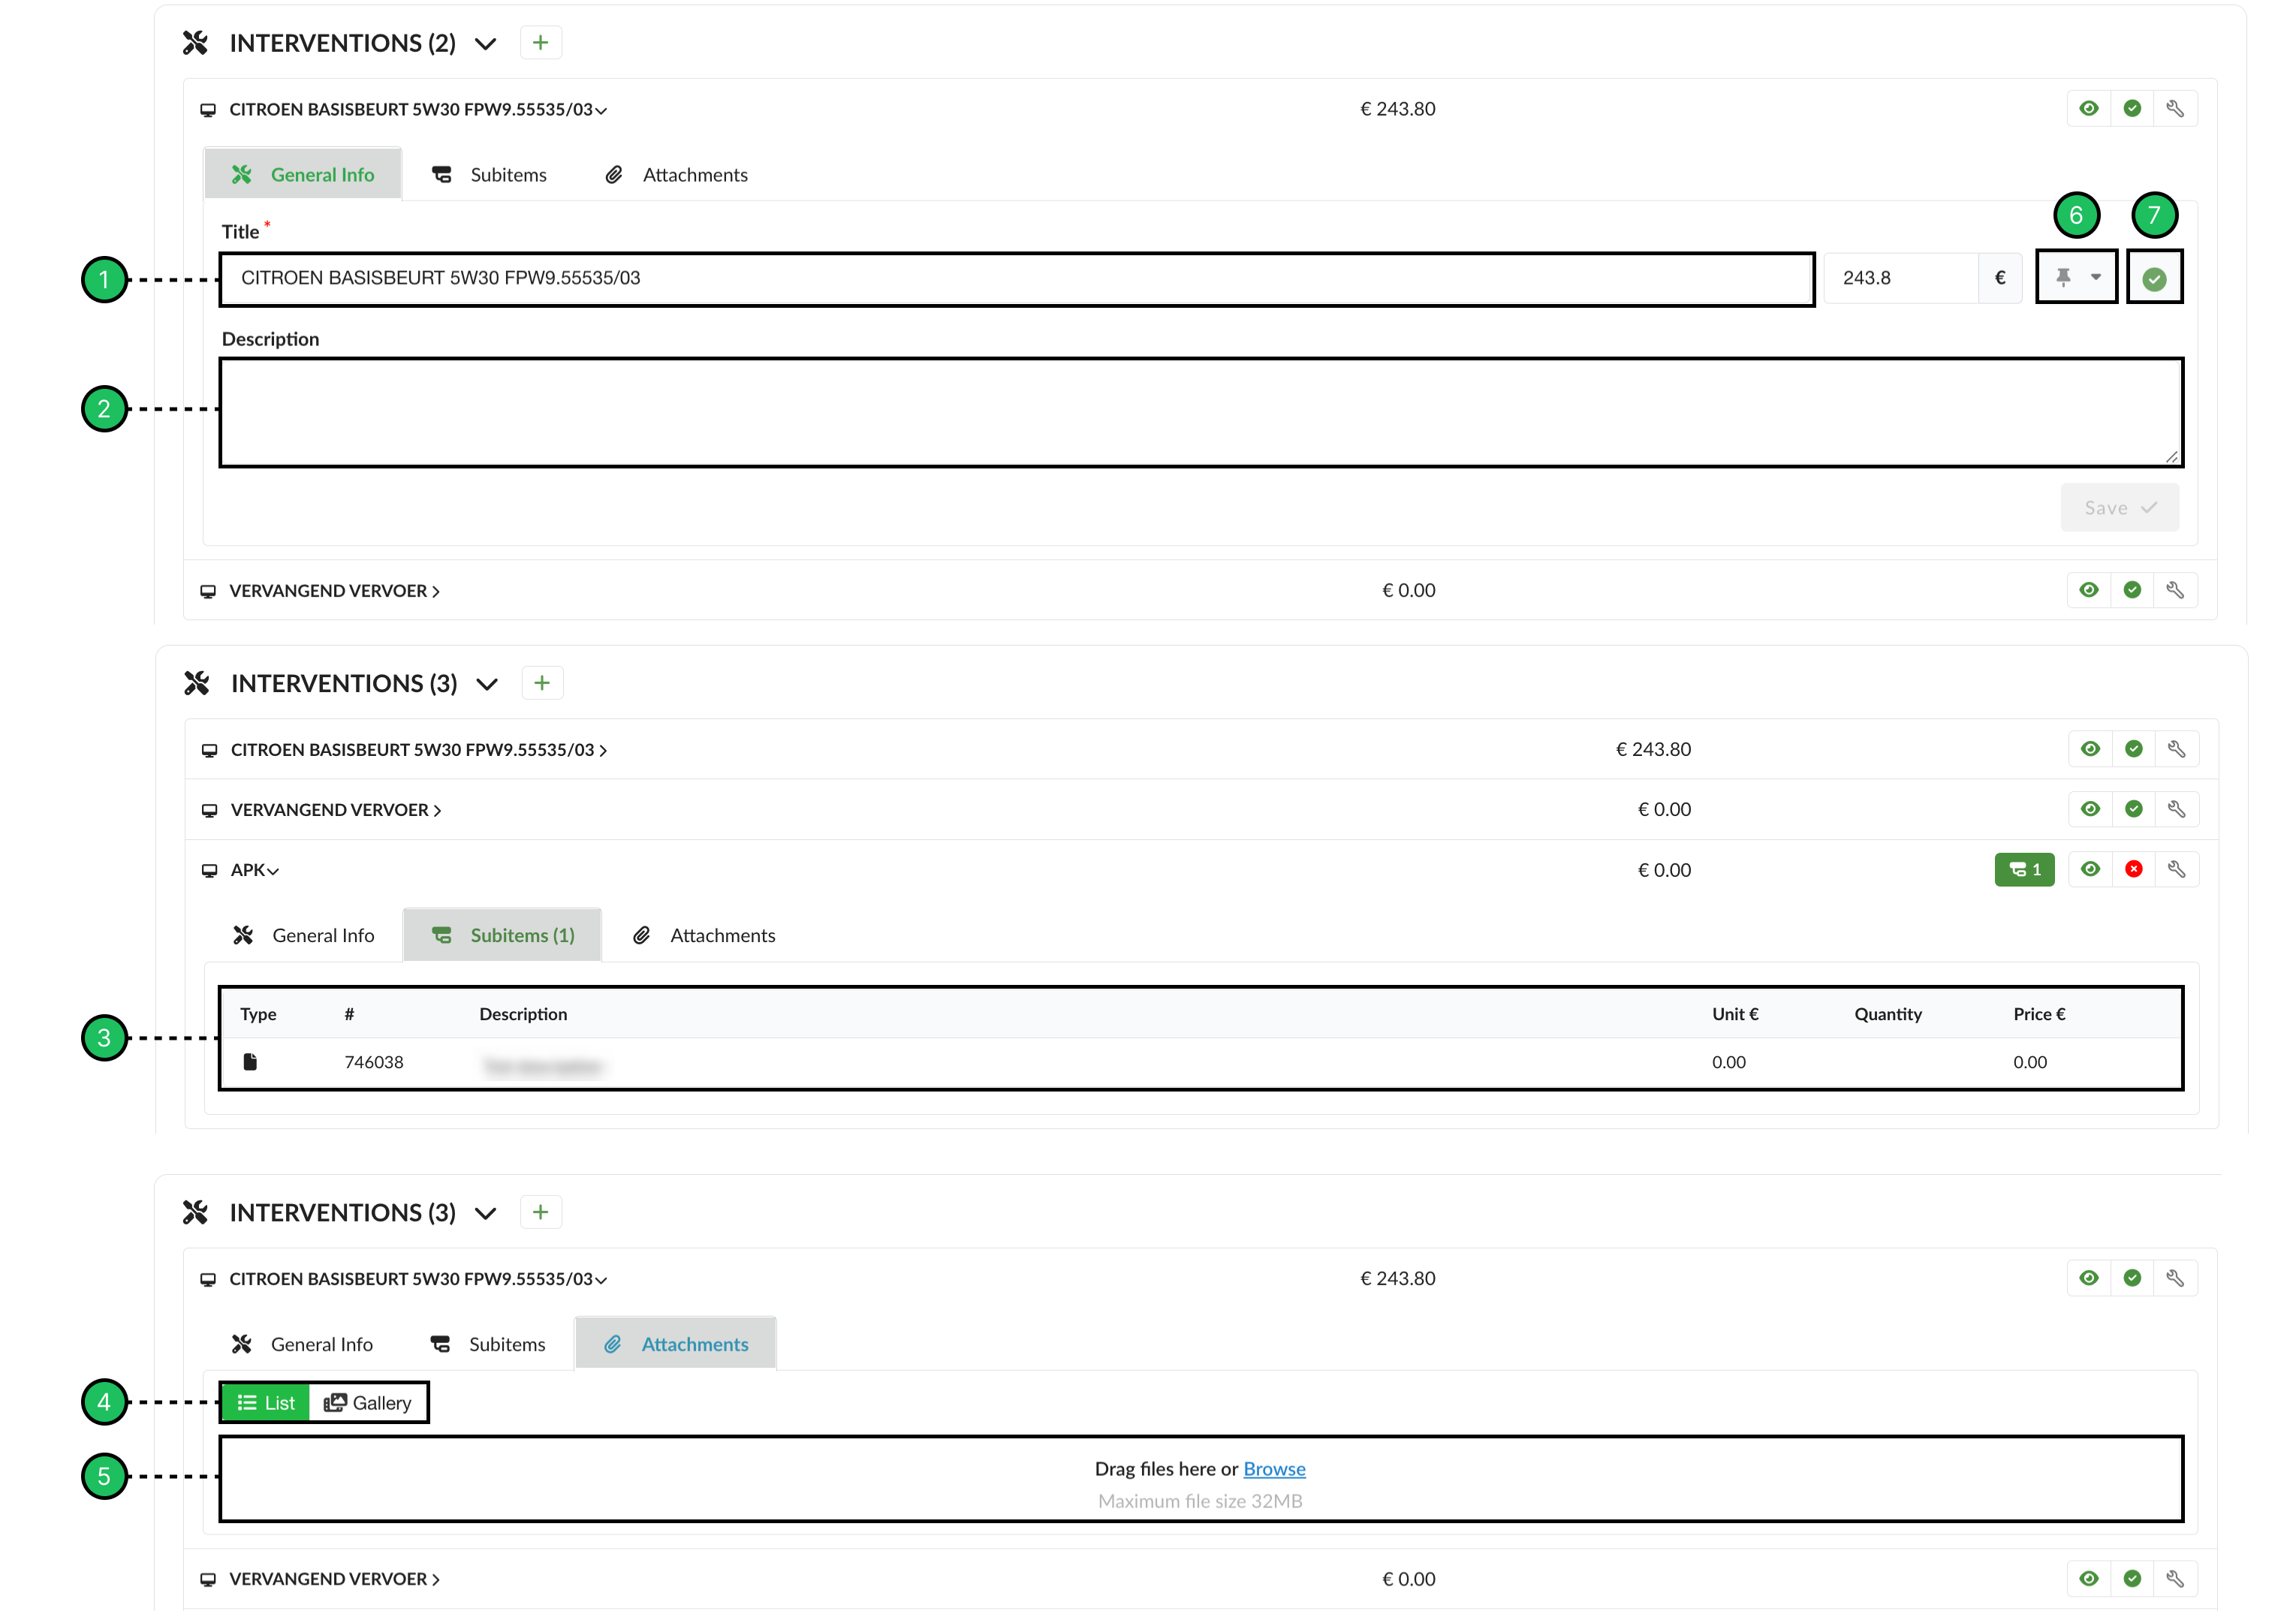Image resolution: width=2296 pixels, height=1611 pixels.
Task: Select the List view for attachments
Action: point(266,1403)
